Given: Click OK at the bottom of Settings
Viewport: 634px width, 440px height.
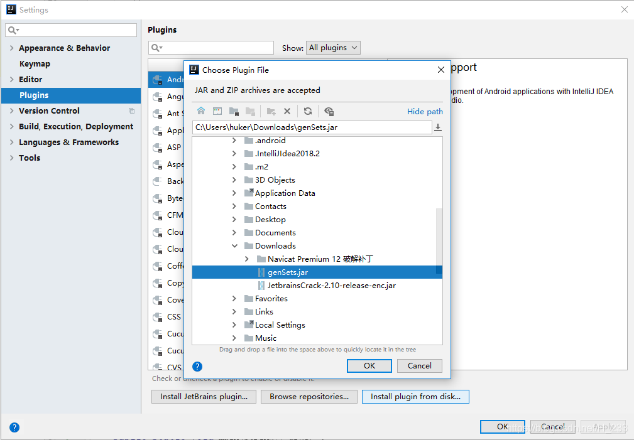Looking at the screenshot, I should pyautogui.click(x=503, y=427).
